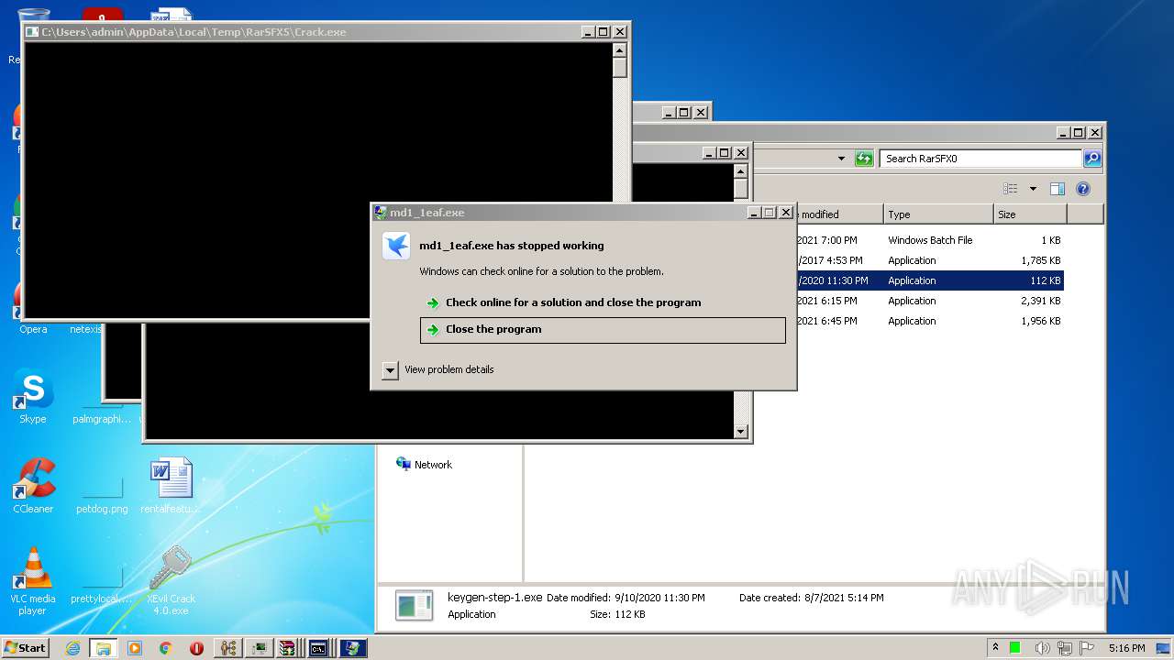Open VLC media player desktop shortcut
The width and height of the screenshot is (1174, 660).
(33, 582)
